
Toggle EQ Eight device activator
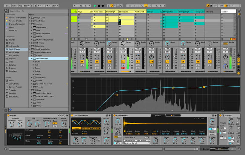220,115
